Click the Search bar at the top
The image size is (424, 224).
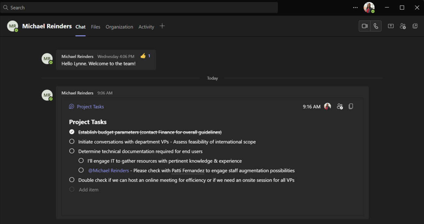(x=139, y=7)
